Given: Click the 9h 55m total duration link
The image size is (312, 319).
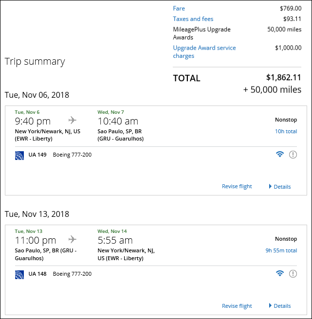Looking at the screenshot, I should 281,250.
